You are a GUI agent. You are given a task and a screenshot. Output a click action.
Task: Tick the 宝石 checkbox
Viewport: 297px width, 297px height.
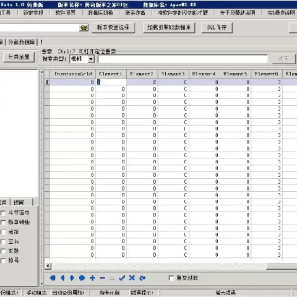[3, 241]
